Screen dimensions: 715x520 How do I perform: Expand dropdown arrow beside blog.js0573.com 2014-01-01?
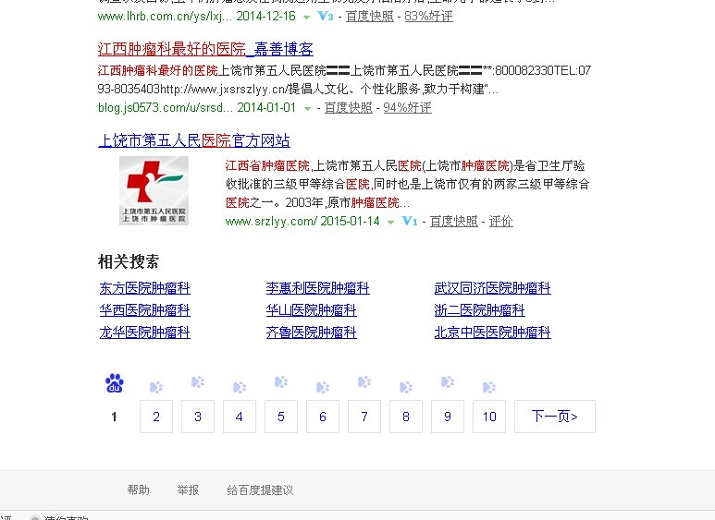click(x=307, y=108)
